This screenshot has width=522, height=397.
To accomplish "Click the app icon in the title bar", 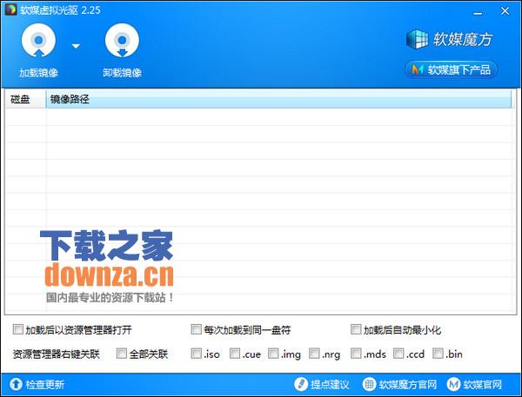I will pyautogui.click(x=10, y=10).
